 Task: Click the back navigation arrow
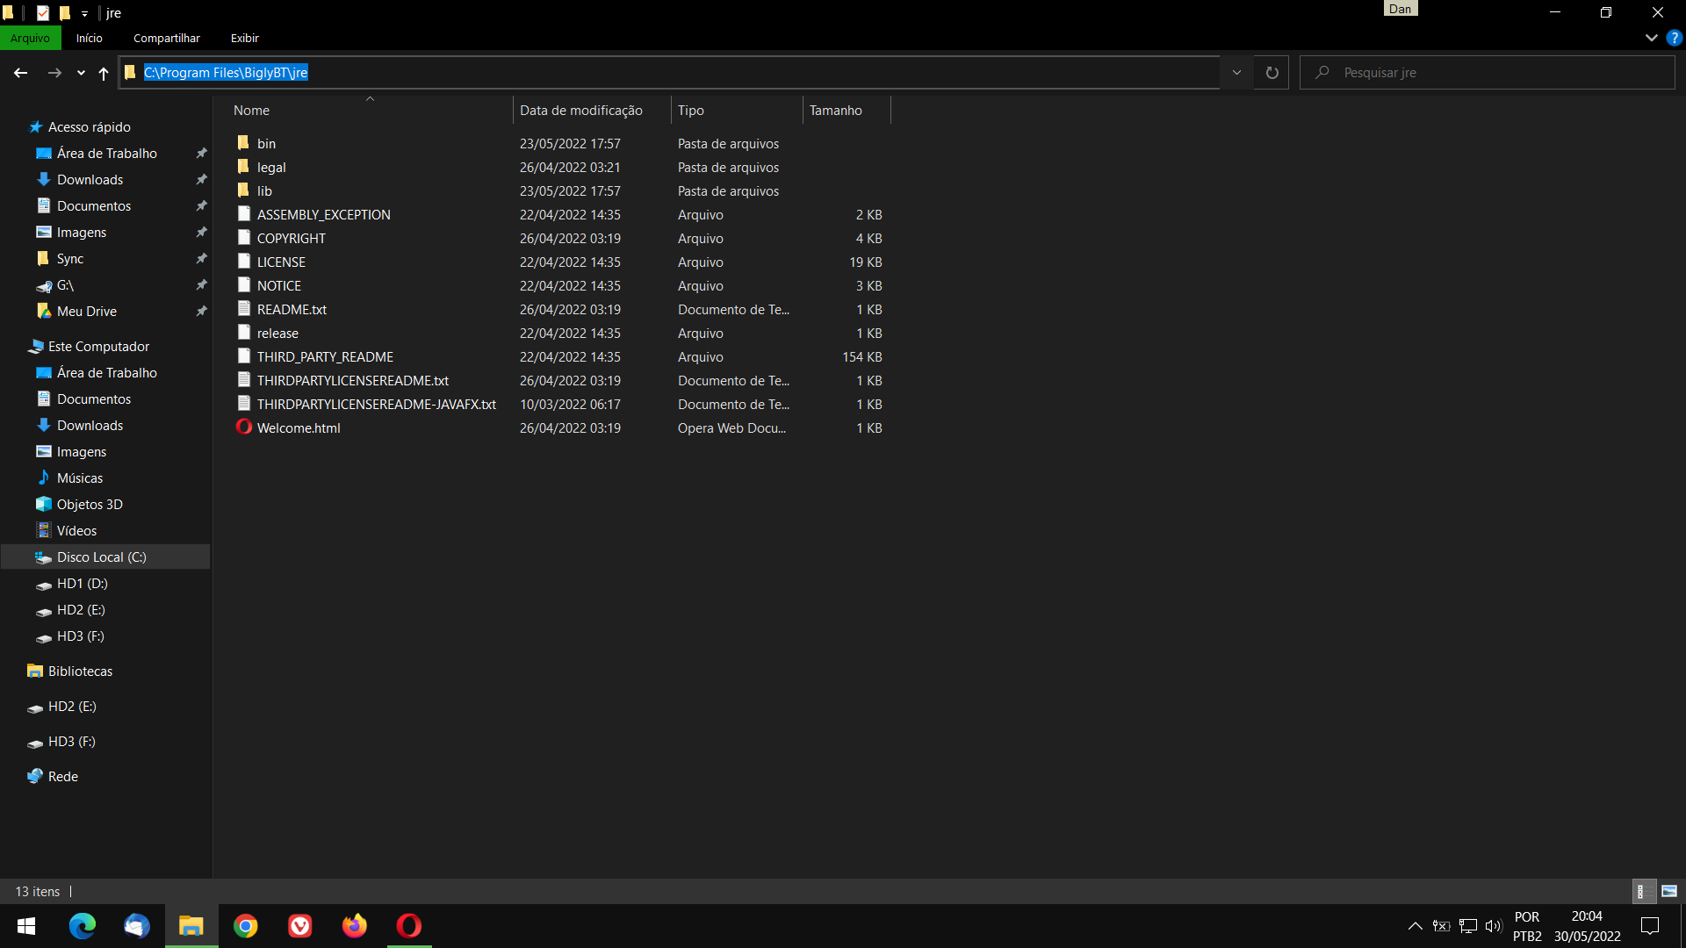pyautogui.click(x=20, y=73)
